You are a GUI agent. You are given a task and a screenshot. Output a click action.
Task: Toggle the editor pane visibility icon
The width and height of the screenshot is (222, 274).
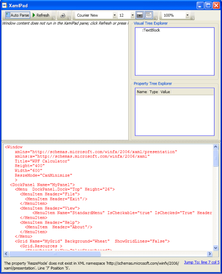click(x=139, y=15)
